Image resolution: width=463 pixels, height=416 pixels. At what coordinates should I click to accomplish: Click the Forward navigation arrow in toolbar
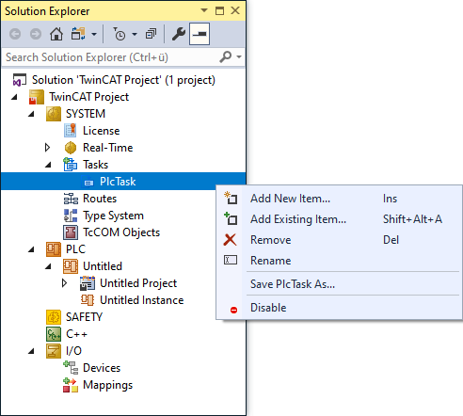tap(36, 34)
